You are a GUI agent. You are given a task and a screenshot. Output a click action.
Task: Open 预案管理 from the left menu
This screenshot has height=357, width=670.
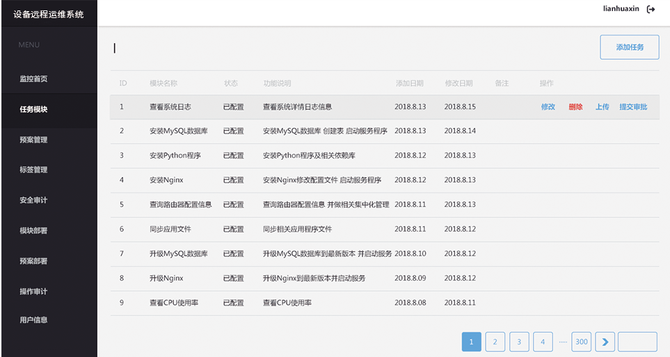pos(33,140)
